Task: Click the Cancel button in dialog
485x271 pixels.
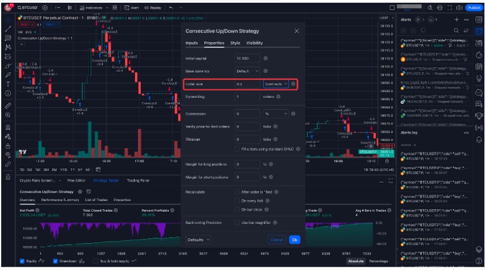Action: point(276,240)
